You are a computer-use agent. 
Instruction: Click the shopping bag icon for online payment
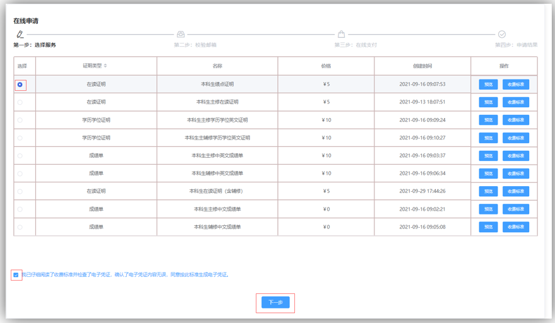pyautogui.click(x=341, y=35)
